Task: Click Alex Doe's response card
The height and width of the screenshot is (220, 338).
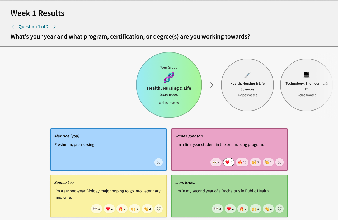Action: (108, 150)
